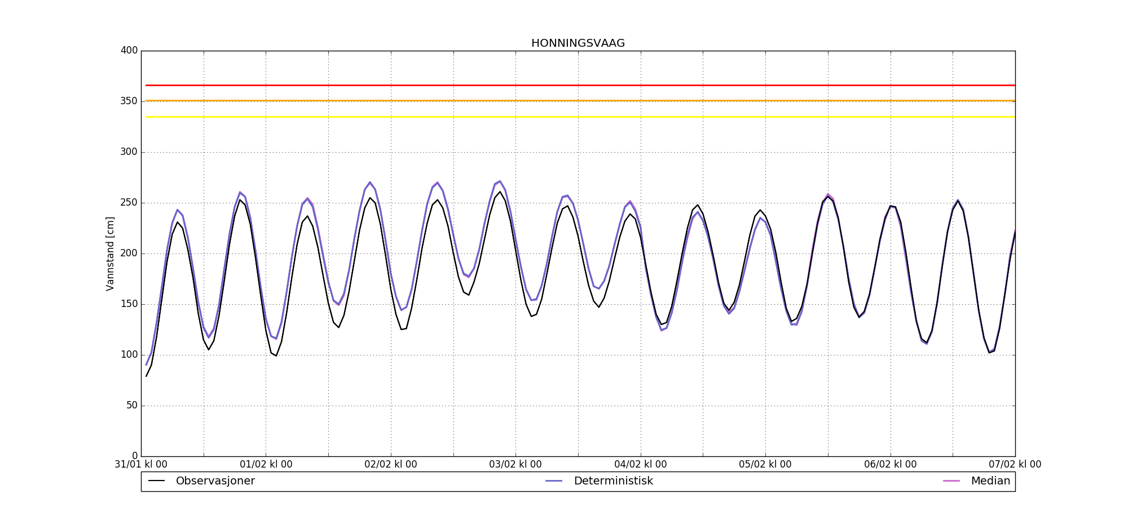Click the 50 value on the y-axis
The width and height of the screenshot is (1128, 507).
[x=131, y=406]
